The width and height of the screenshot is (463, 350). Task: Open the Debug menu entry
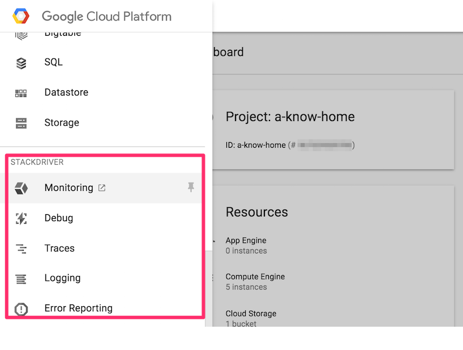pyautogui.click(x=59, y=218)
